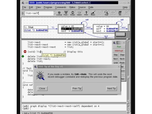152x114 pixels.
Task: Click the source window vertical scrollbar thumb
Action: pos(128,78)
